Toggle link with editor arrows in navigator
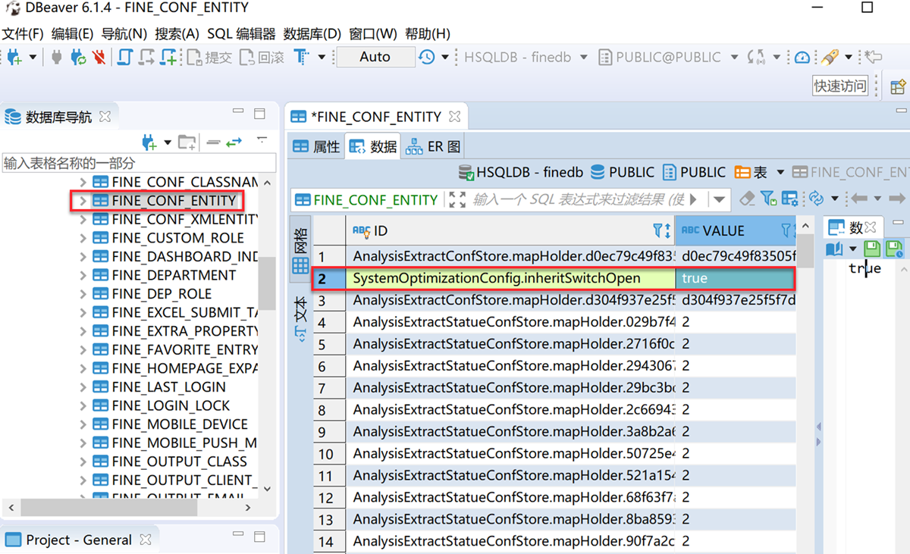910x554 pixels. pyautogui.click(x=234, y=142)
